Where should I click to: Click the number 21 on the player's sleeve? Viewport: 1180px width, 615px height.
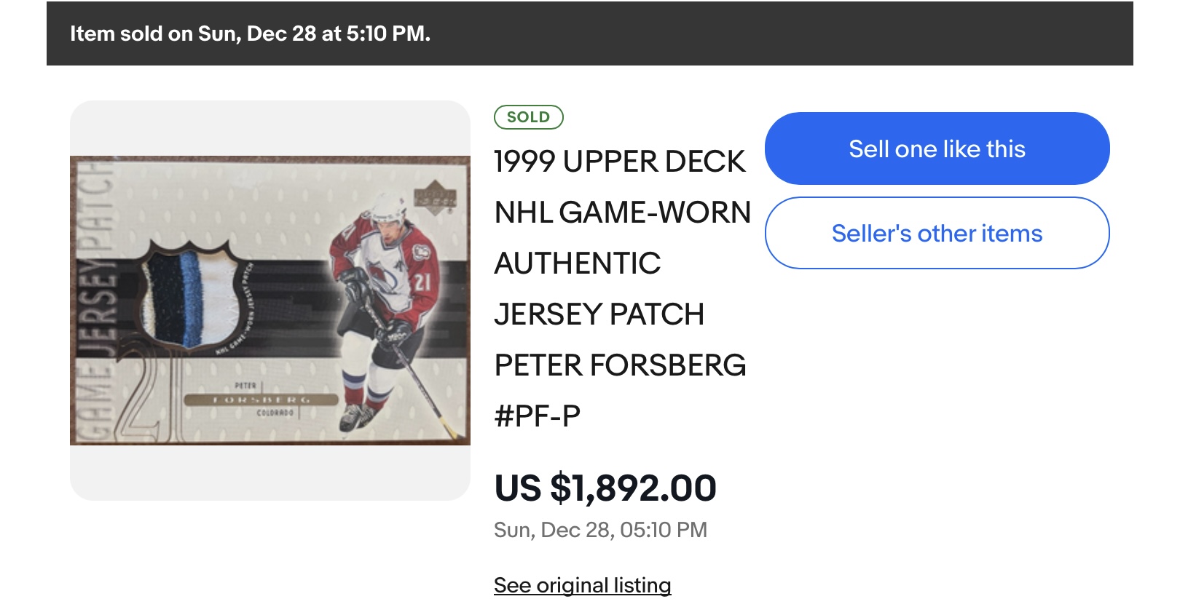pos(422,282)
